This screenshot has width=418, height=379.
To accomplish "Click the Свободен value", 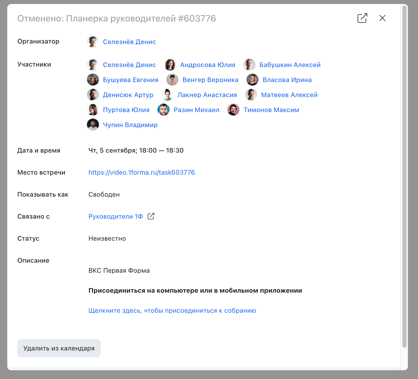I will (104, 194).
